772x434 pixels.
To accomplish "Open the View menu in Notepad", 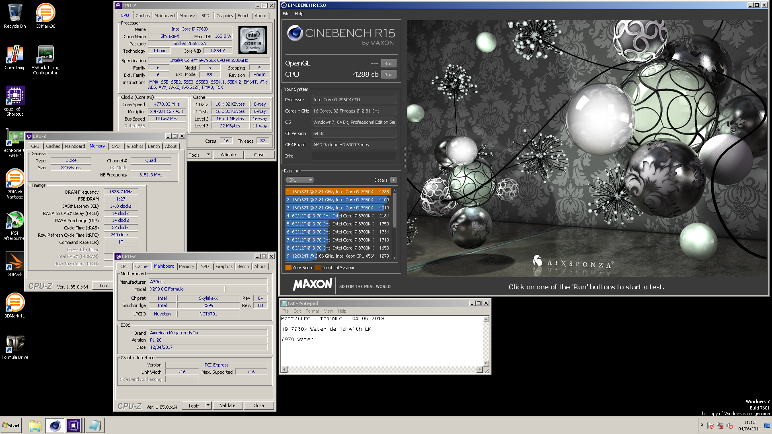I will [x=329, y=311].
